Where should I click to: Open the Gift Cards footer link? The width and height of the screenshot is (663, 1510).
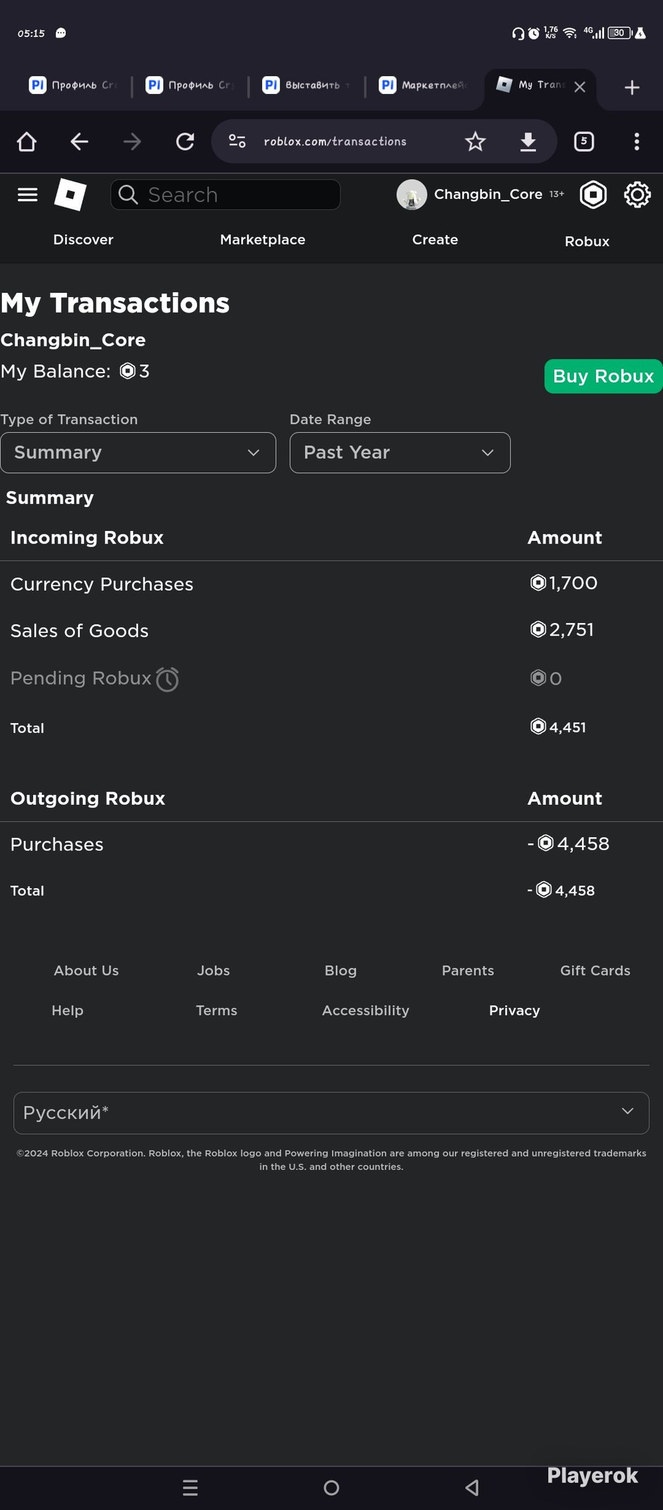click(x=595, y=970)
